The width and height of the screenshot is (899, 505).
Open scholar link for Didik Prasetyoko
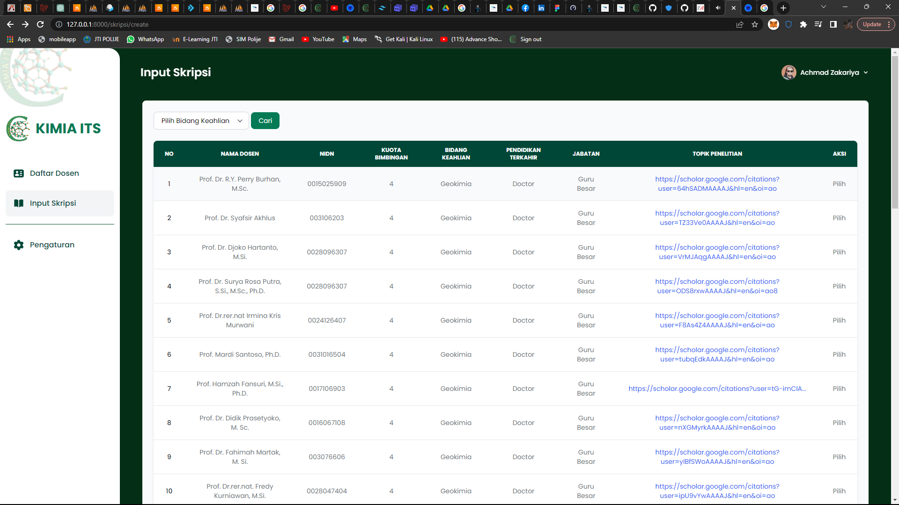[717, 423]
